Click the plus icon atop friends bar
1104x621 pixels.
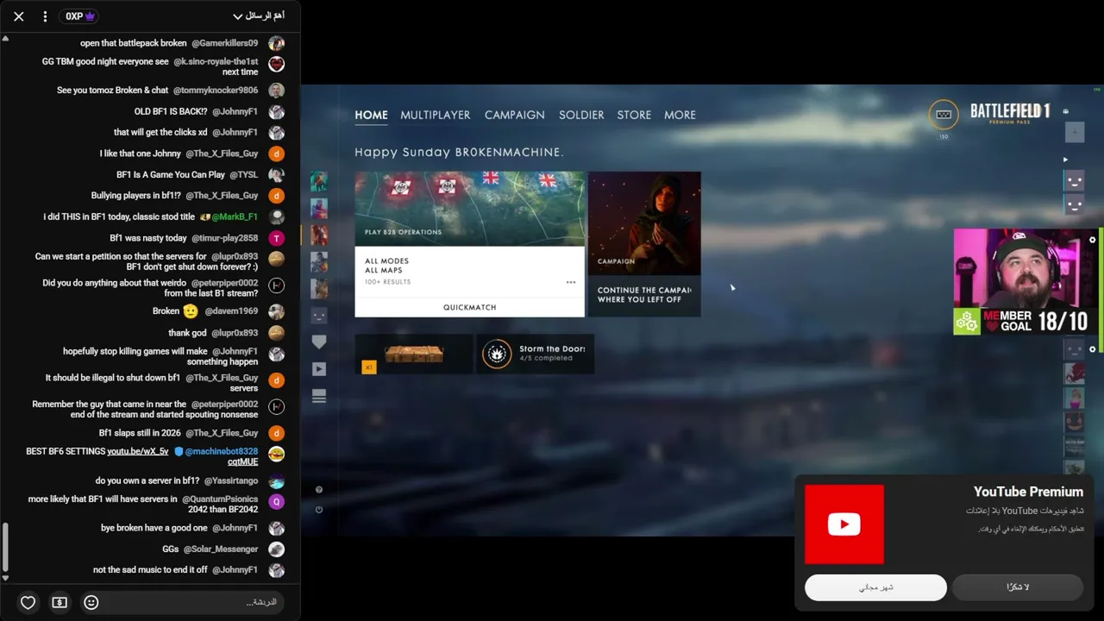pos(1075,132)
